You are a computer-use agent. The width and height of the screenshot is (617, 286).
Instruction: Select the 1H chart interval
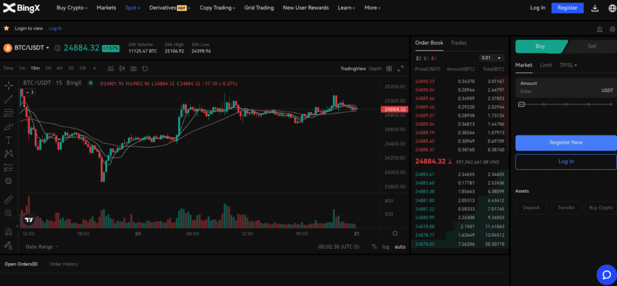click(x=48, y=69)
